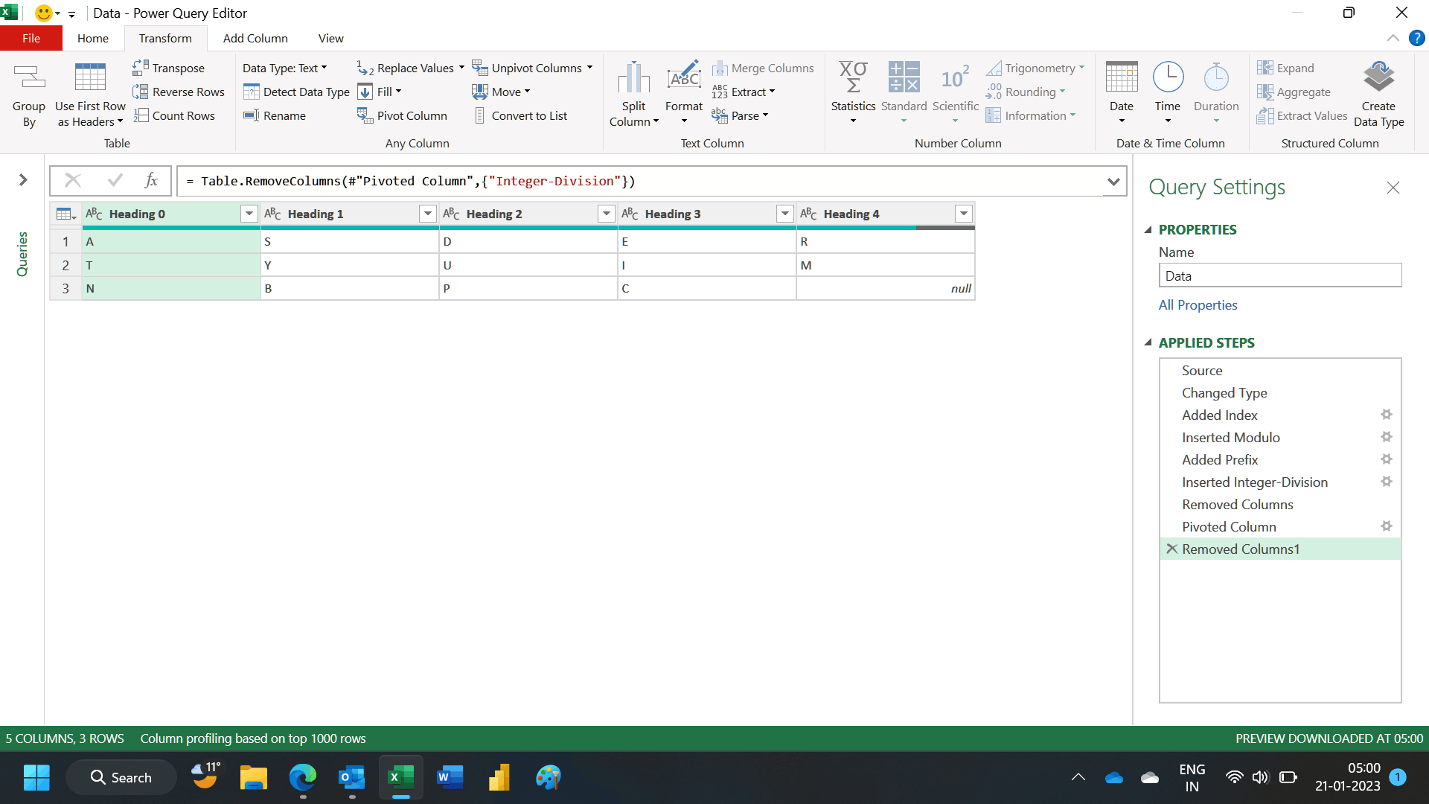This screenshot has width=1429, height=804.
Task: Click the All Properties link
Action: (x=1198, y=305)
